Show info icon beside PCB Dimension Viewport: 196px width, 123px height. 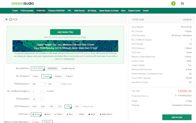point(29,84)
